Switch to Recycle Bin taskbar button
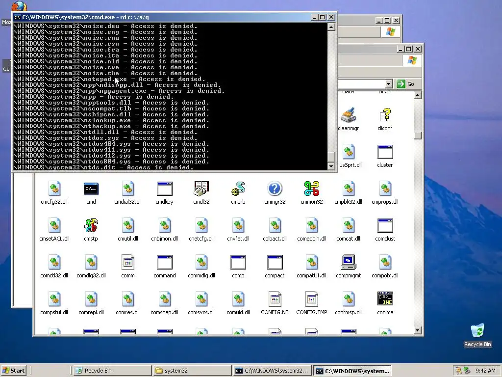 [x=112, y=371]
